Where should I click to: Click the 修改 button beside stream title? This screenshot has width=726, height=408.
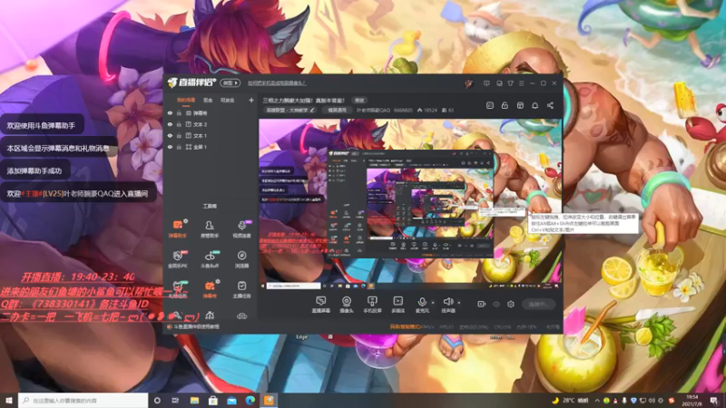click(359, 100)
